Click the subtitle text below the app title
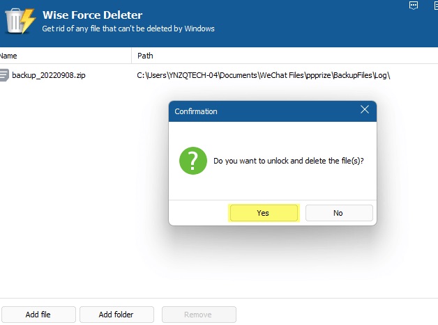 click(128, 29)
